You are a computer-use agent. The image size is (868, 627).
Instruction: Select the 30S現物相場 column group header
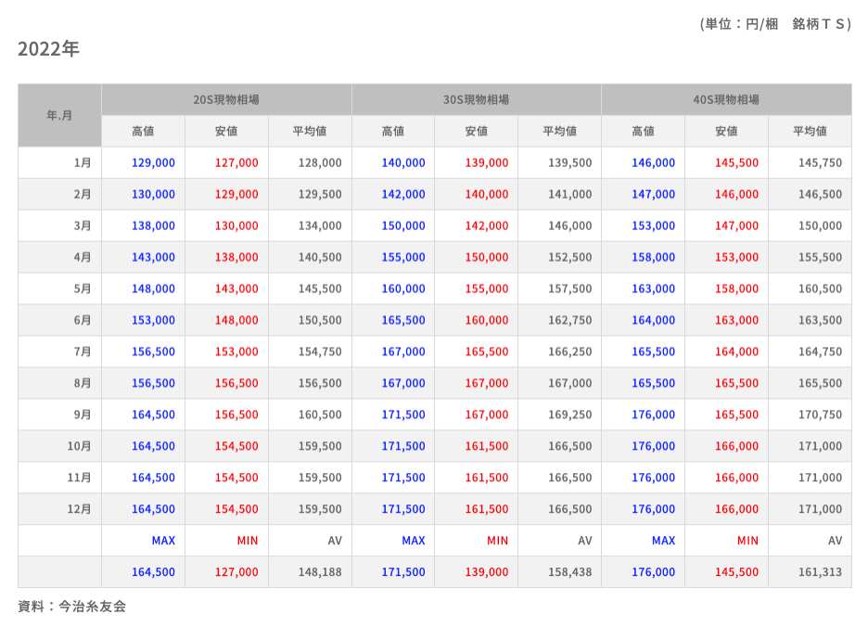coord(476,99)
